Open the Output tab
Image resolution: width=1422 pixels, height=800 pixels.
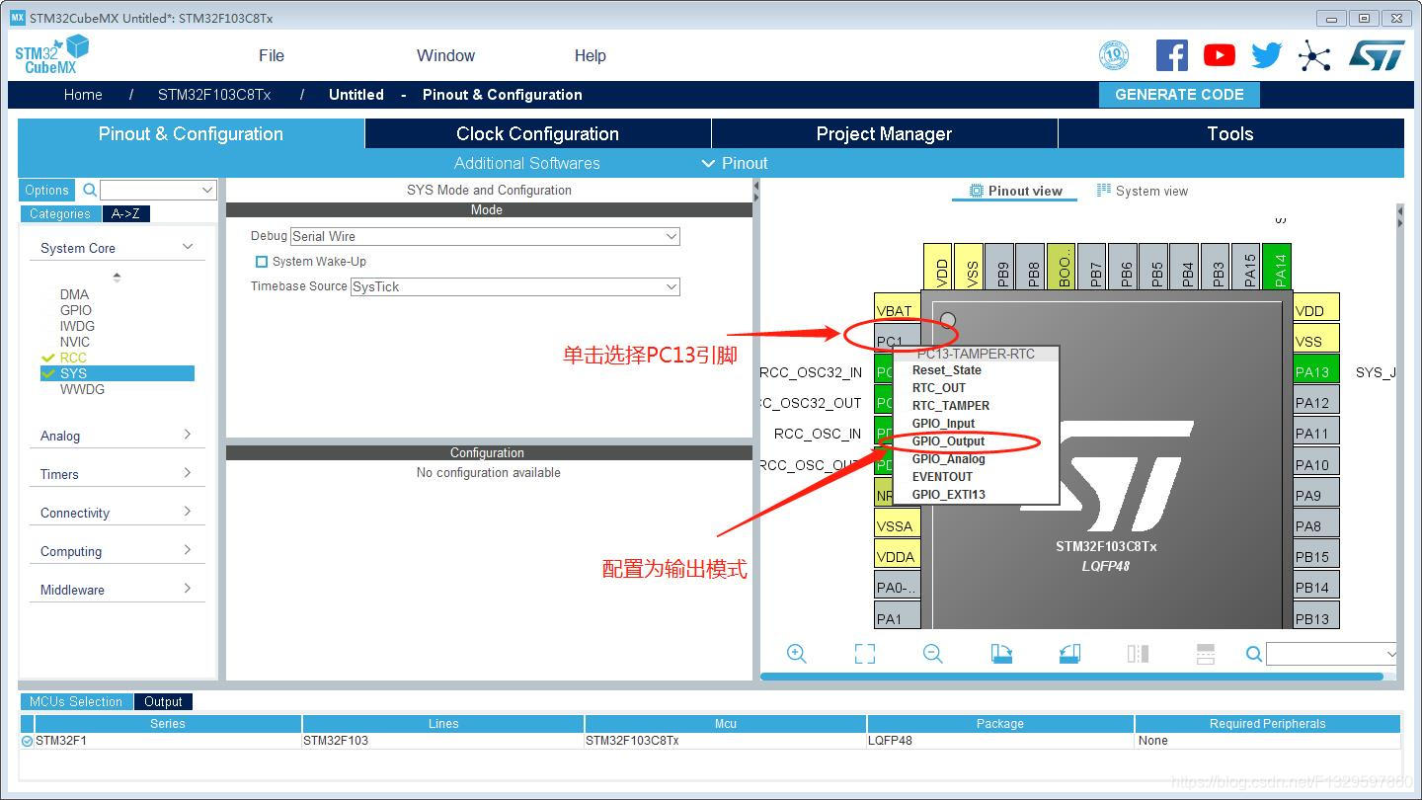click(163, 701)
